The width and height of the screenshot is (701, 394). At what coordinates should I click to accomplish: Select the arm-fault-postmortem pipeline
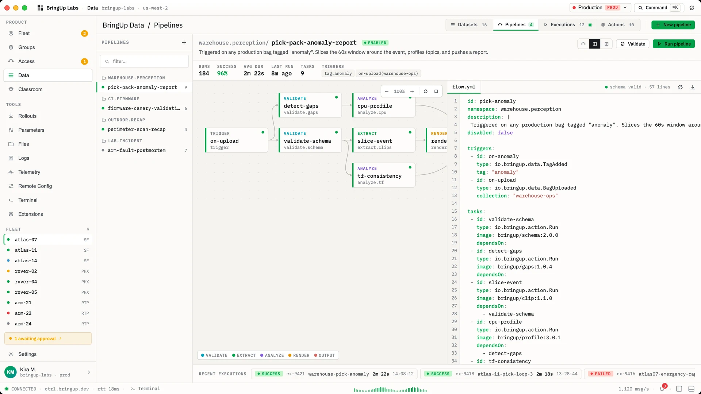144,150
